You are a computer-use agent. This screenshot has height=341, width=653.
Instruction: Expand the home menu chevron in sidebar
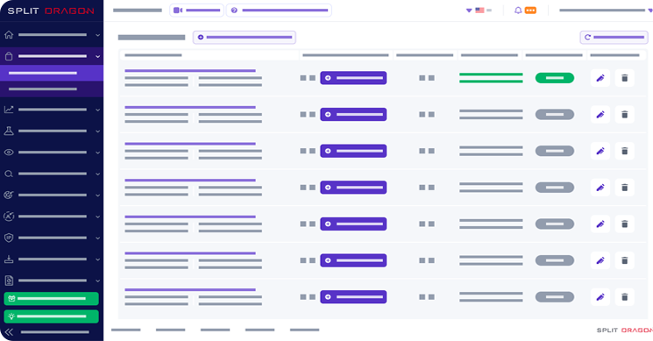97,35
